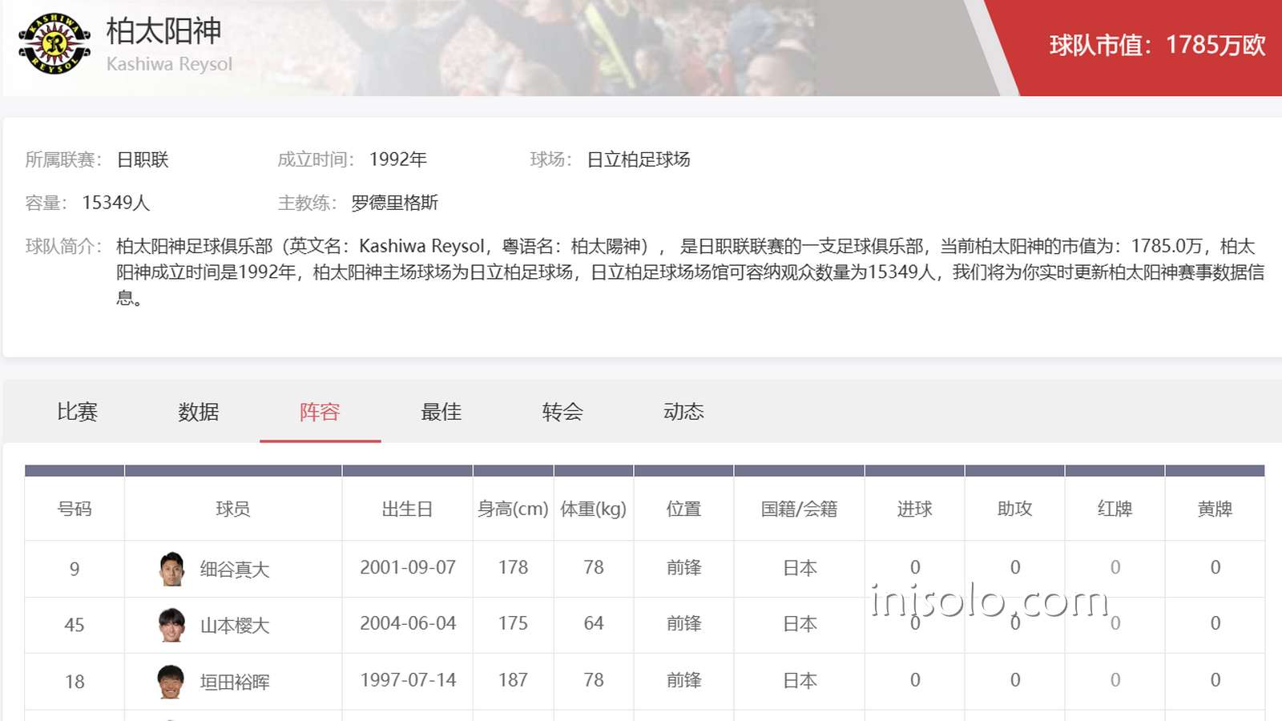Click birth date 1997-07-14
Screen dimensions: 1282x721
408,680
